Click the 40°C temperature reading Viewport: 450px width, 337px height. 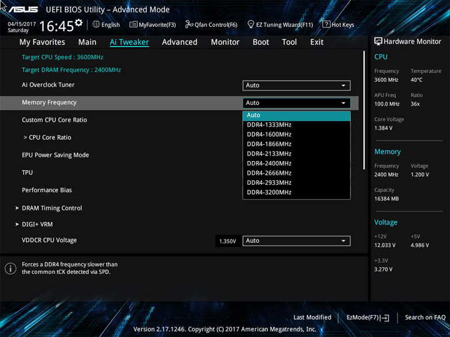pyautogui.click(x=416, y=80)
